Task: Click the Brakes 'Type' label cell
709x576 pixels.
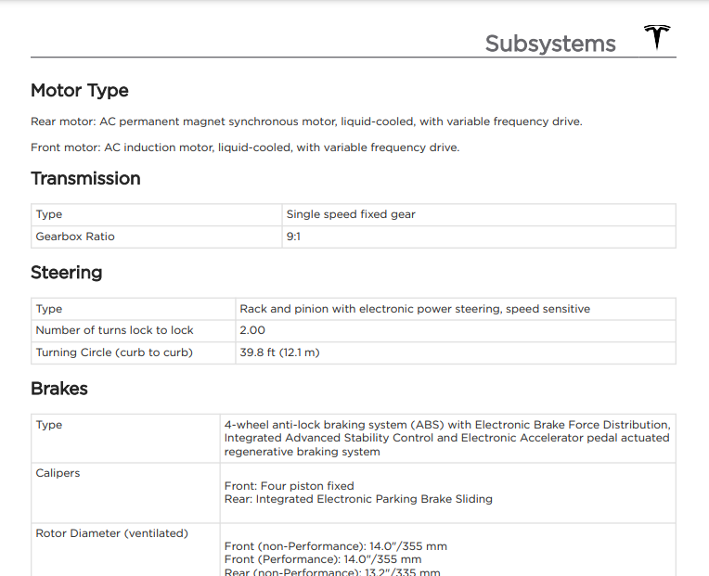Action: (x=125, y=439)
